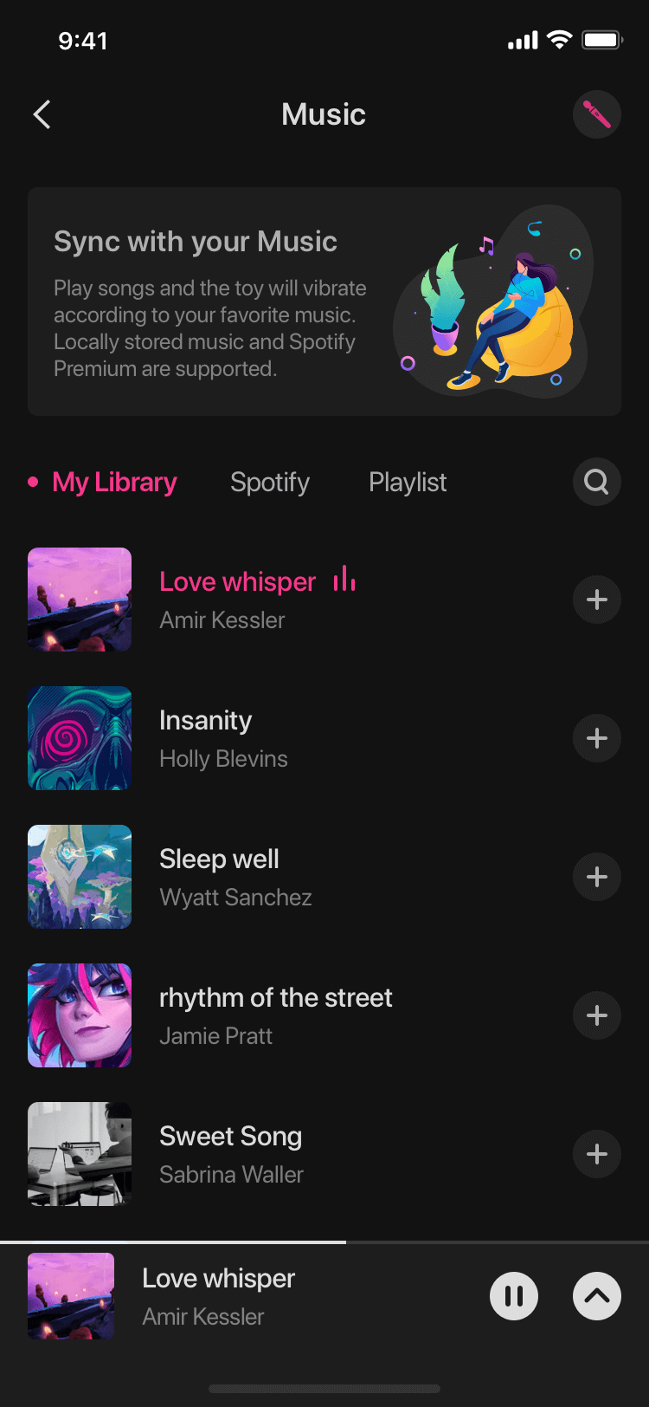Add Love whisper with plus icon
649x1407 pixels.
click(596, 600)
